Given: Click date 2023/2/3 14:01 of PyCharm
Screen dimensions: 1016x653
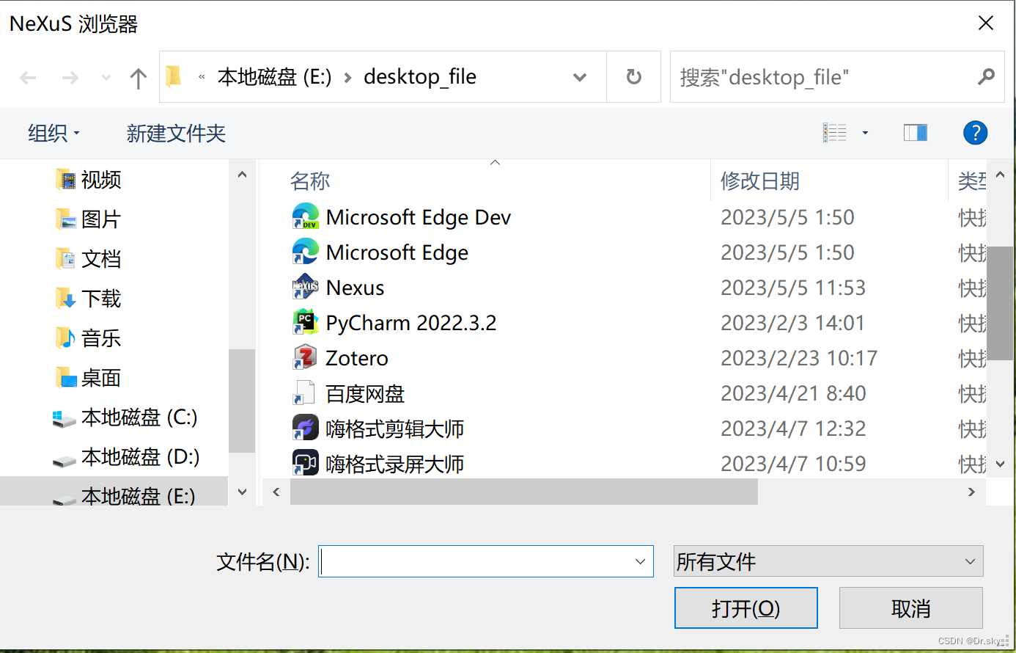Looking at the screenshot, I should pos(792,323).
